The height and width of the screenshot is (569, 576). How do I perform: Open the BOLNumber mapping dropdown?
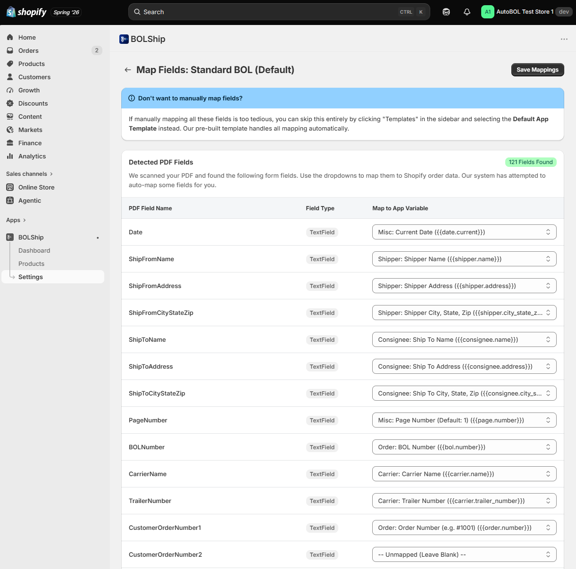(x=464, y=447)
